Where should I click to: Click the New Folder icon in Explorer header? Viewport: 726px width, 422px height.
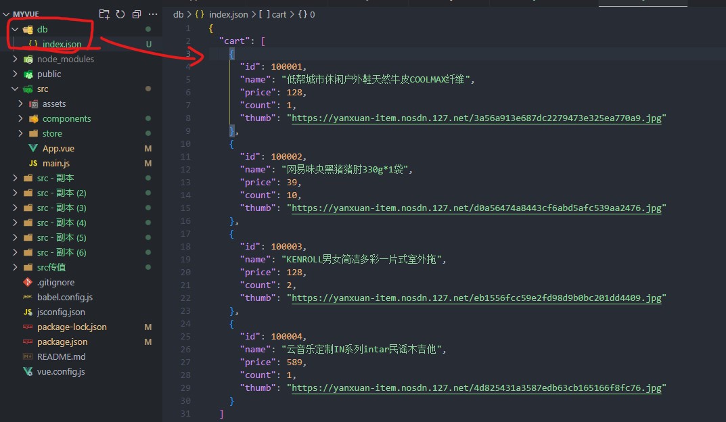click(x=104, y=14)
